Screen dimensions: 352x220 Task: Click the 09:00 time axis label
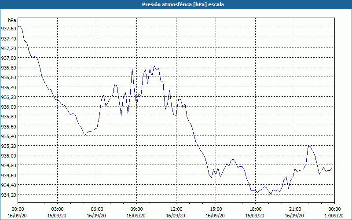click(x=136, y=209)
